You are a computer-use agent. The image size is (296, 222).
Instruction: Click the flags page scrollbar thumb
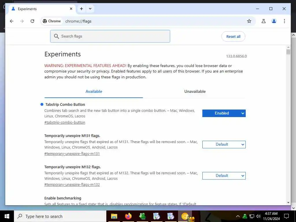pos(288,52)
